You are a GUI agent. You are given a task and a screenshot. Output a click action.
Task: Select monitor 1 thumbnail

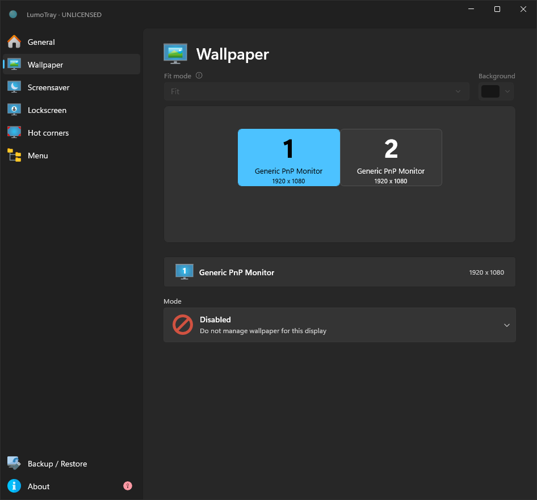tap(289, 158)
